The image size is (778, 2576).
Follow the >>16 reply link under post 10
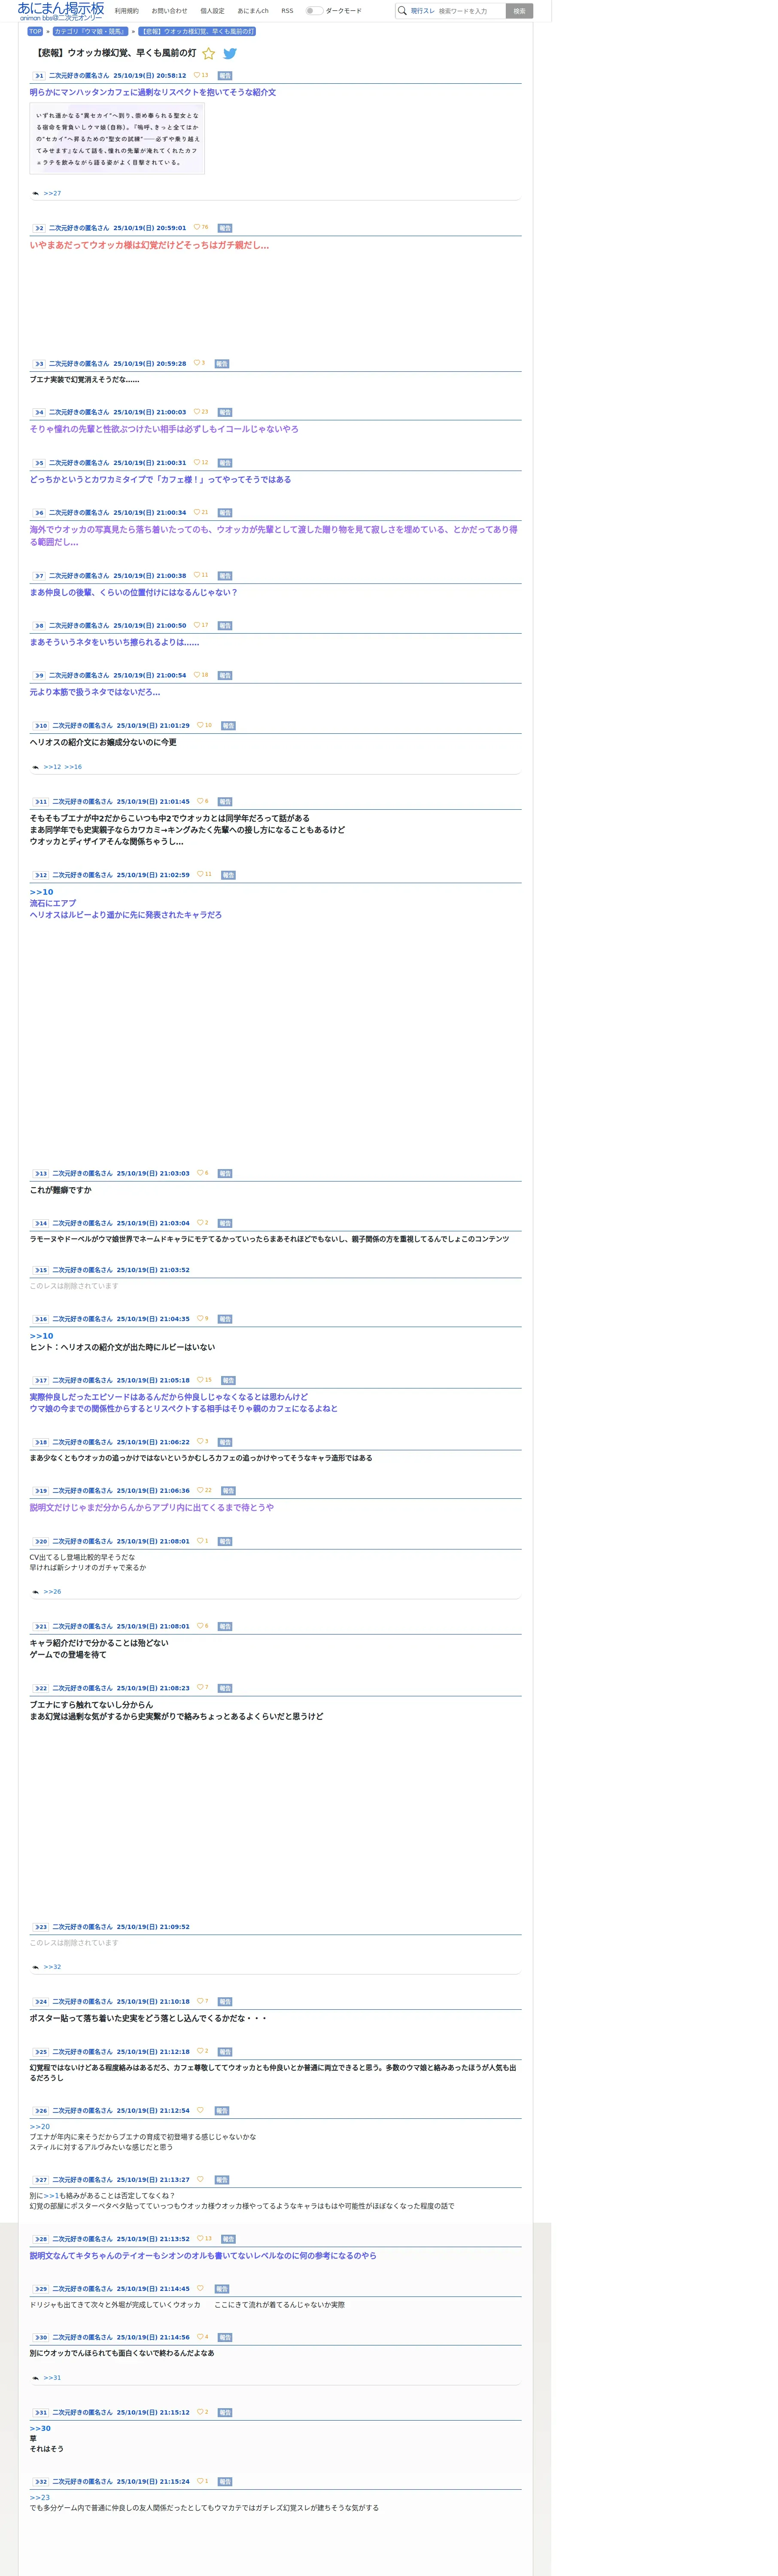coord(73,767)
